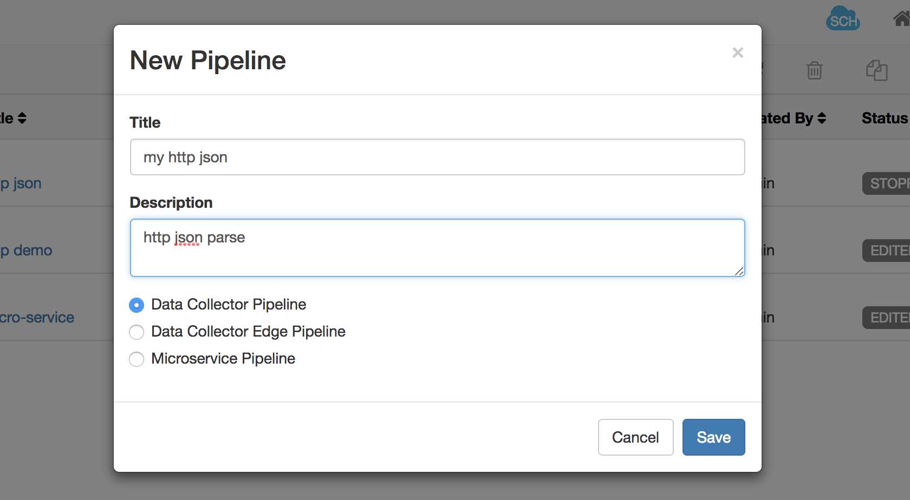
Task: Open the demo pipeline link
Action: [26, 250]
